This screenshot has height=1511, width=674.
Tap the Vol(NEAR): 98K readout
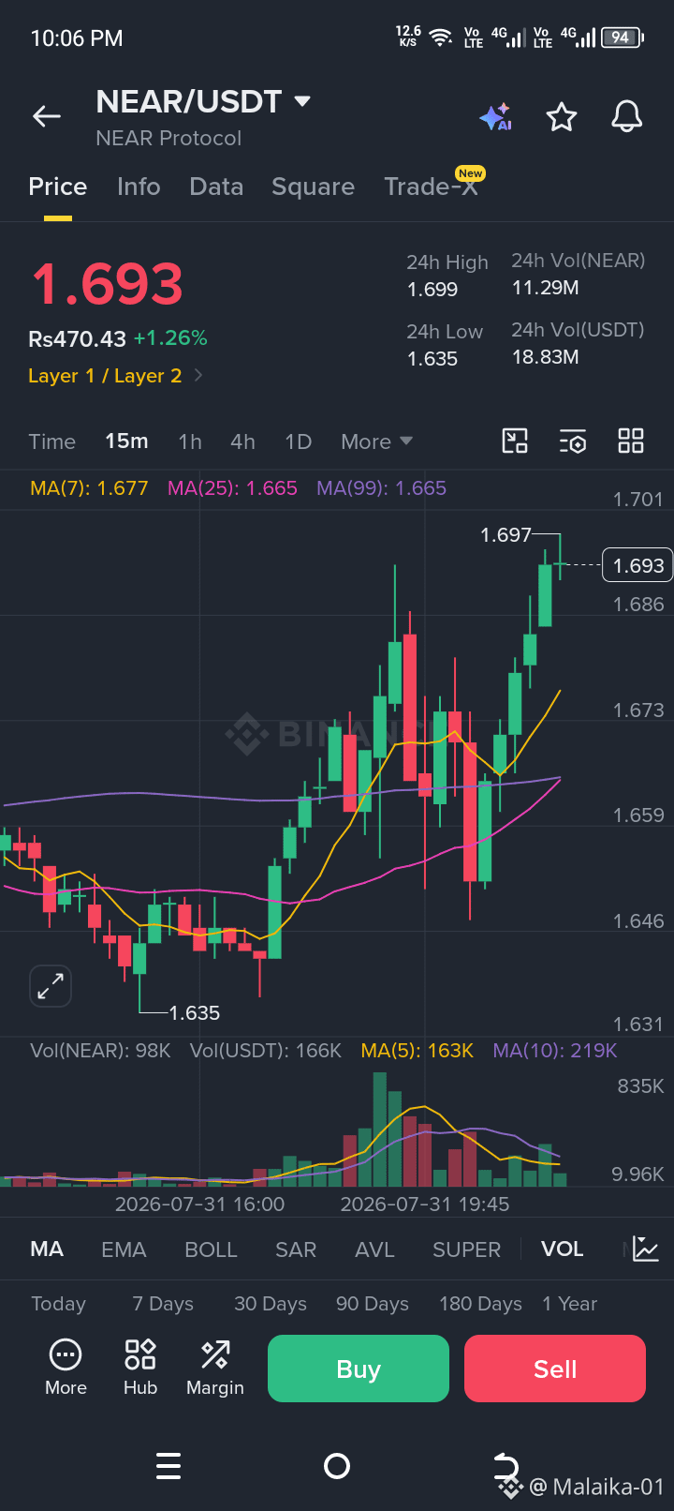coord(100,1051)
